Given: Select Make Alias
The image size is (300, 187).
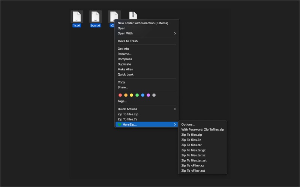Looking at the screenshot, I should 147,70.
